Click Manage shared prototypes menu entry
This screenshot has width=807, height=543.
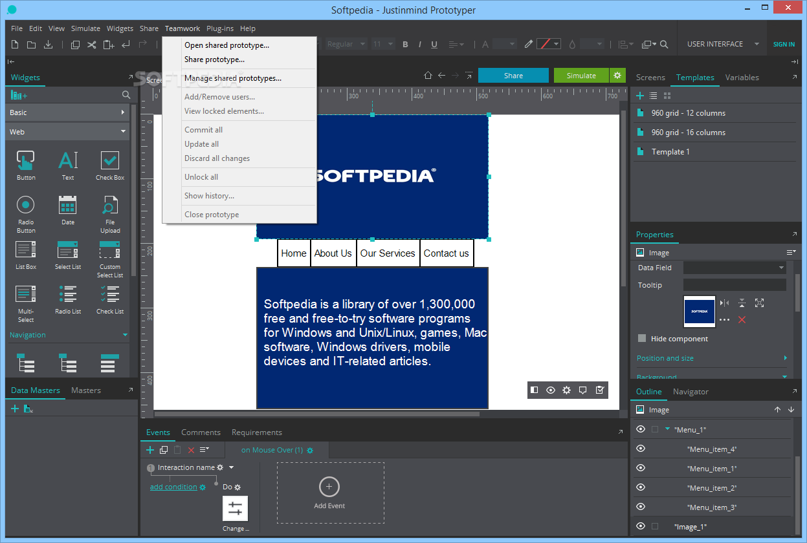[x=233, y=78]
